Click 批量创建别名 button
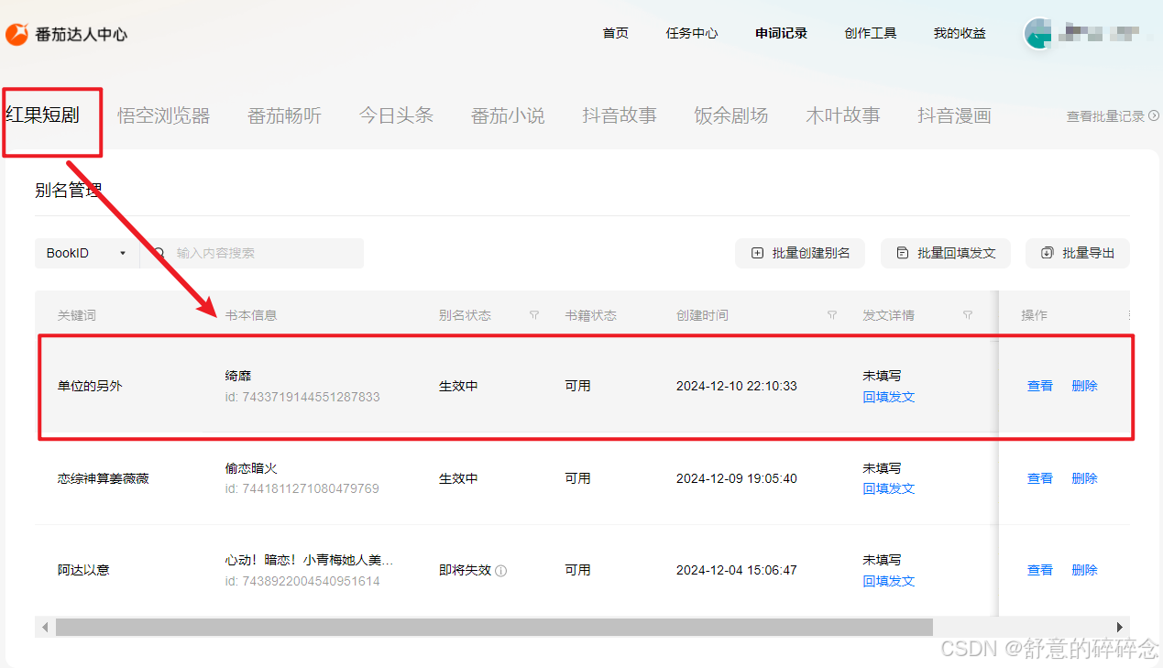This screenshot has width=1163, height=668. click(800, 253)
